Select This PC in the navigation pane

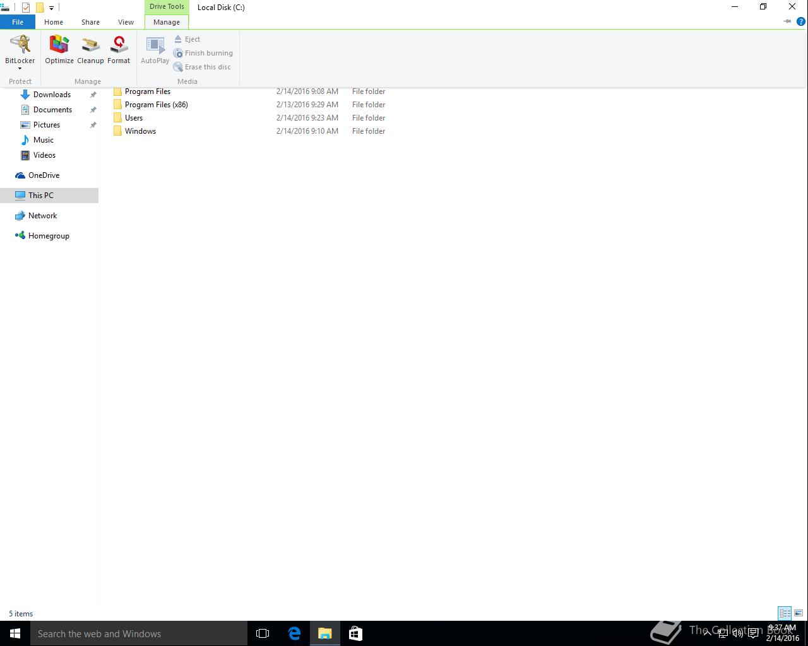tap(49, 196)
